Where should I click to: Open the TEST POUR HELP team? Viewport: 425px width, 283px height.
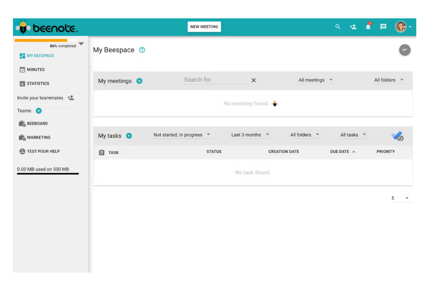[x=43, y=151]
